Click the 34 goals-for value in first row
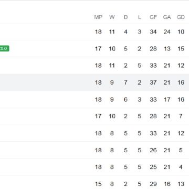This screenshot has width=189, height=189. pyautogui.click(x=153, y=31)
